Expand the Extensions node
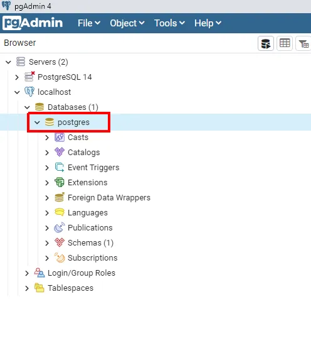This screenshot has height=341, width=311. click(47, 183)
